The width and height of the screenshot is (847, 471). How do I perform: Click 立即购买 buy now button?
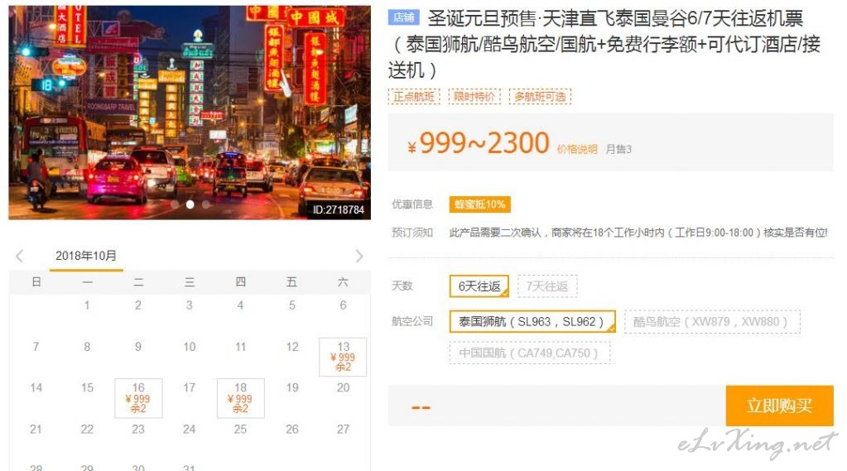point(779,406)
